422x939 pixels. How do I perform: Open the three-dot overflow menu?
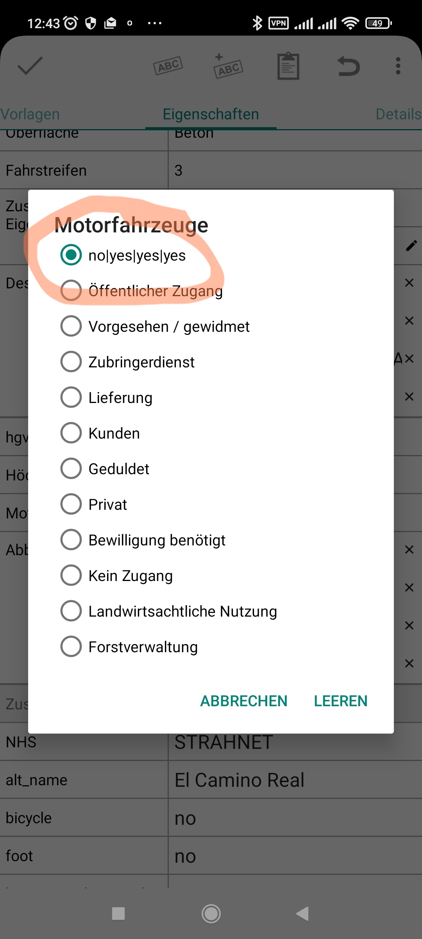(398, 66)
